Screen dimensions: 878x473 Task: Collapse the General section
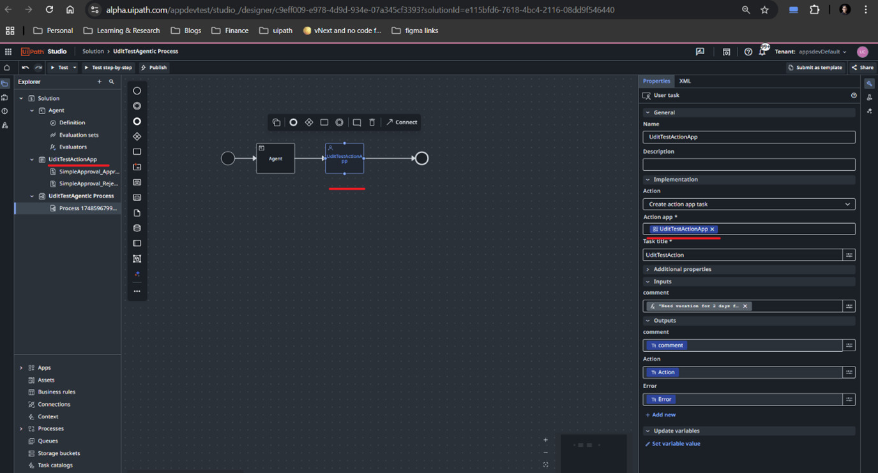tap(648, 113)
